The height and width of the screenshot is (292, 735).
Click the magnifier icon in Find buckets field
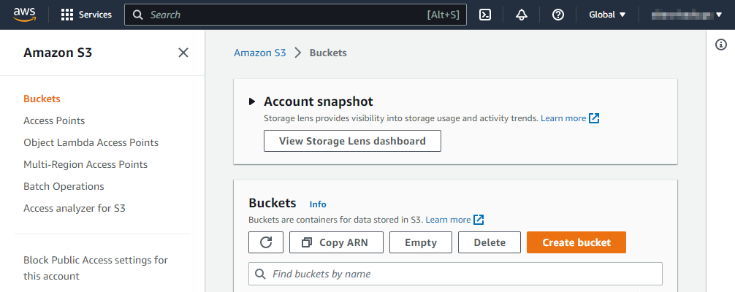pyautogui.click(x=260, y=274)
